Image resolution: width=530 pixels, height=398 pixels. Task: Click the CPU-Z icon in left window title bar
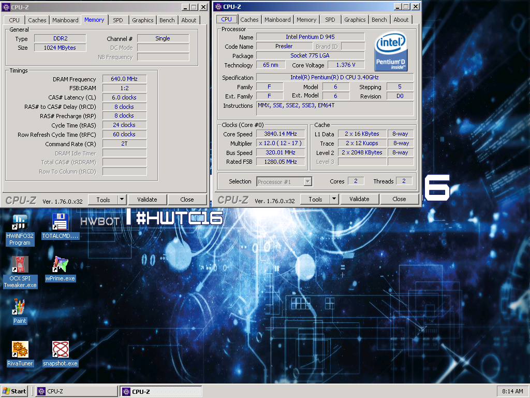coord(6,7)
